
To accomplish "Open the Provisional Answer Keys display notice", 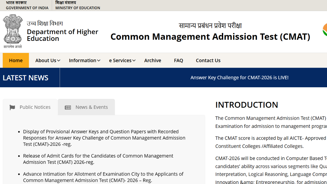I will click(x=104, y=138).
